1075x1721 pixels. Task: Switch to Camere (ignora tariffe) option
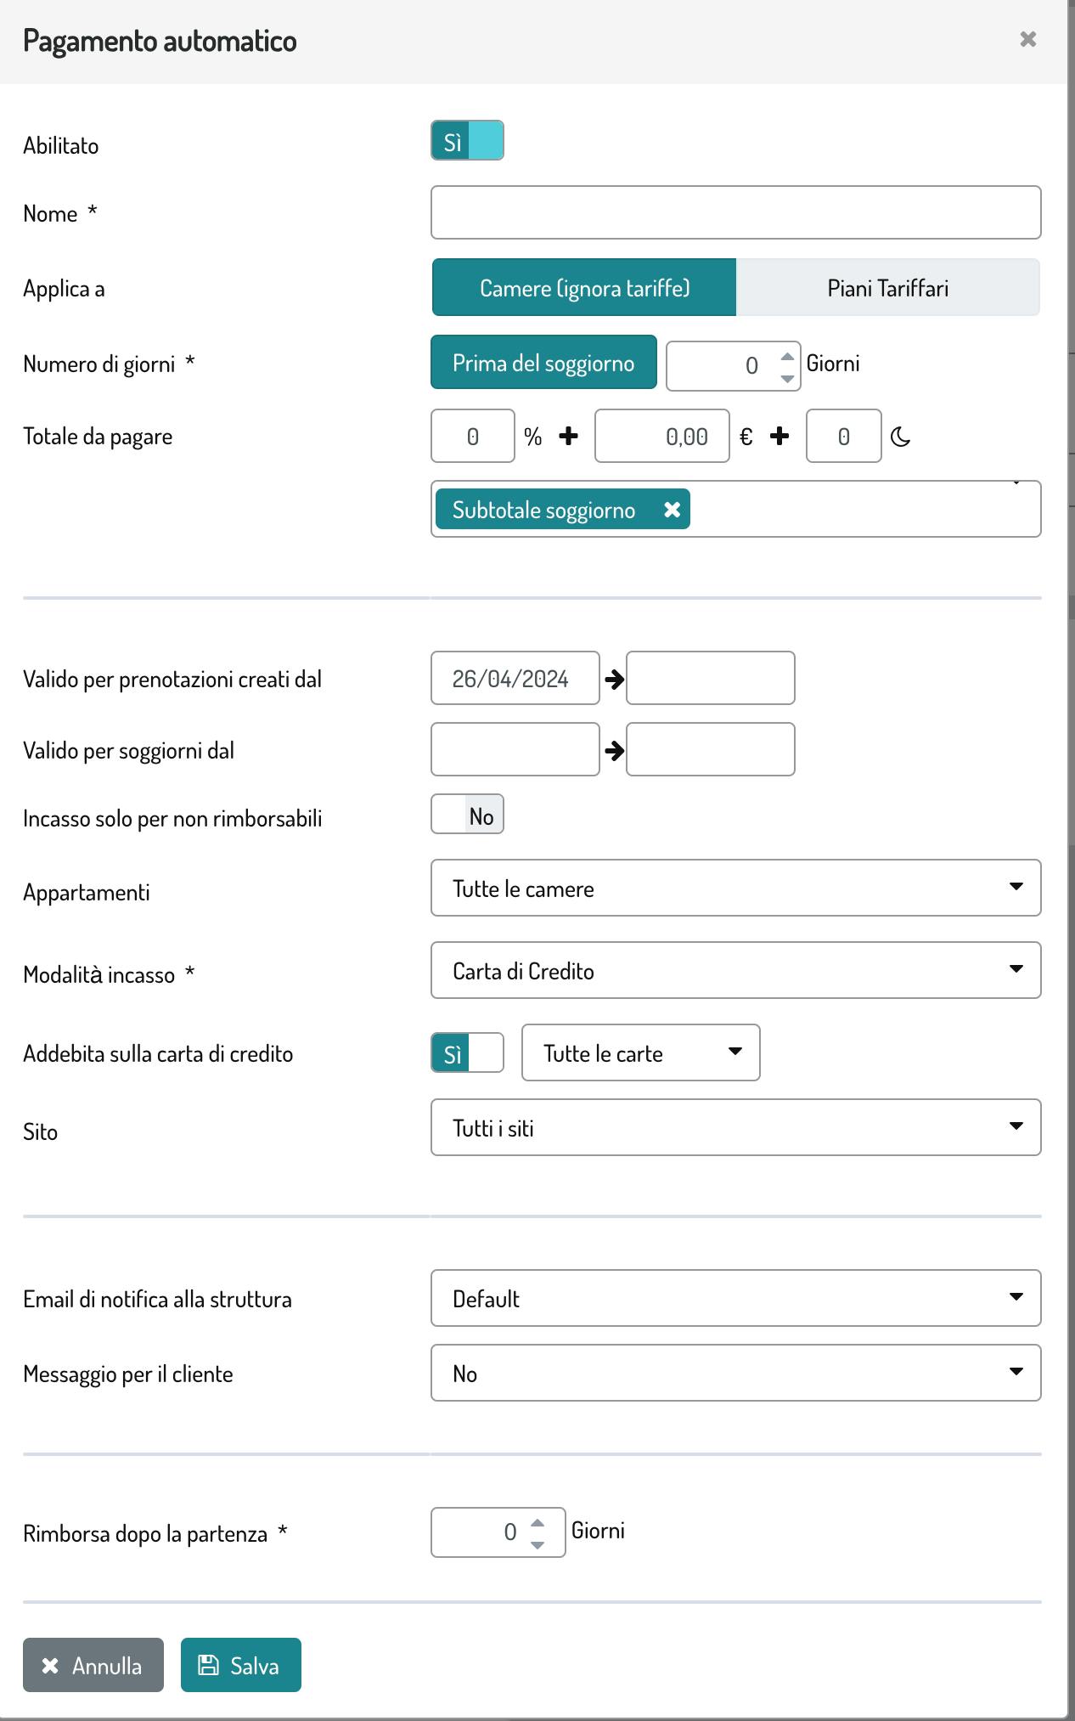point(584,288)
